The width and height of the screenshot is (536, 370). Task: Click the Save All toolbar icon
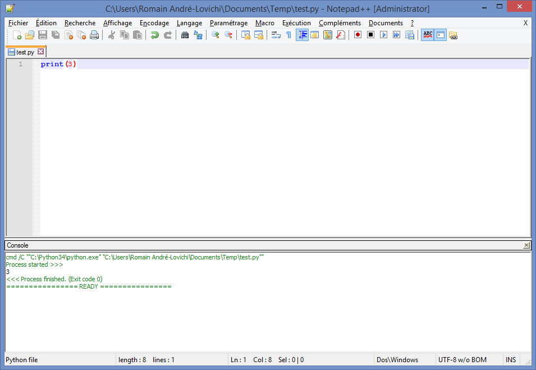(56, 35)
